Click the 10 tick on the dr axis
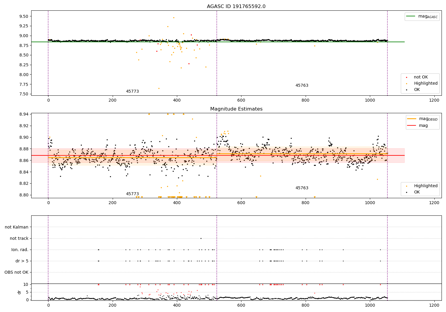 (26, 284)
